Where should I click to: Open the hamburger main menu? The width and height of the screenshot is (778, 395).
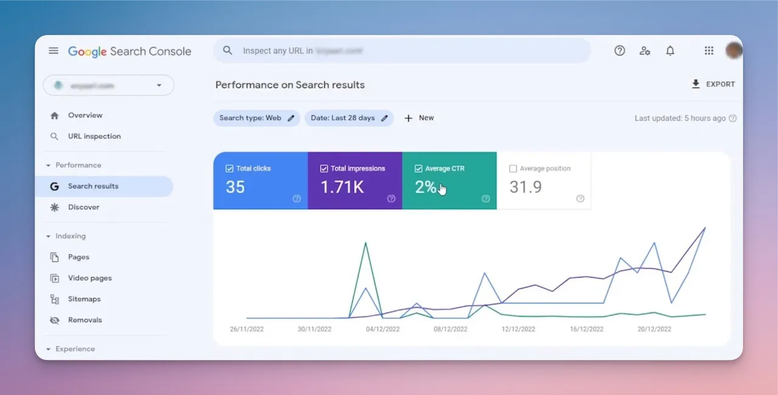tap(53, 51)
